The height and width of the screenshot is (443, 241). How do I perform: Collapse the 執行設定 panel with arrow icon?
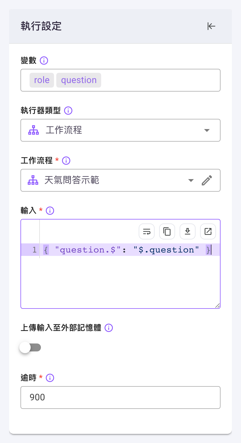[x=211, y=26]
